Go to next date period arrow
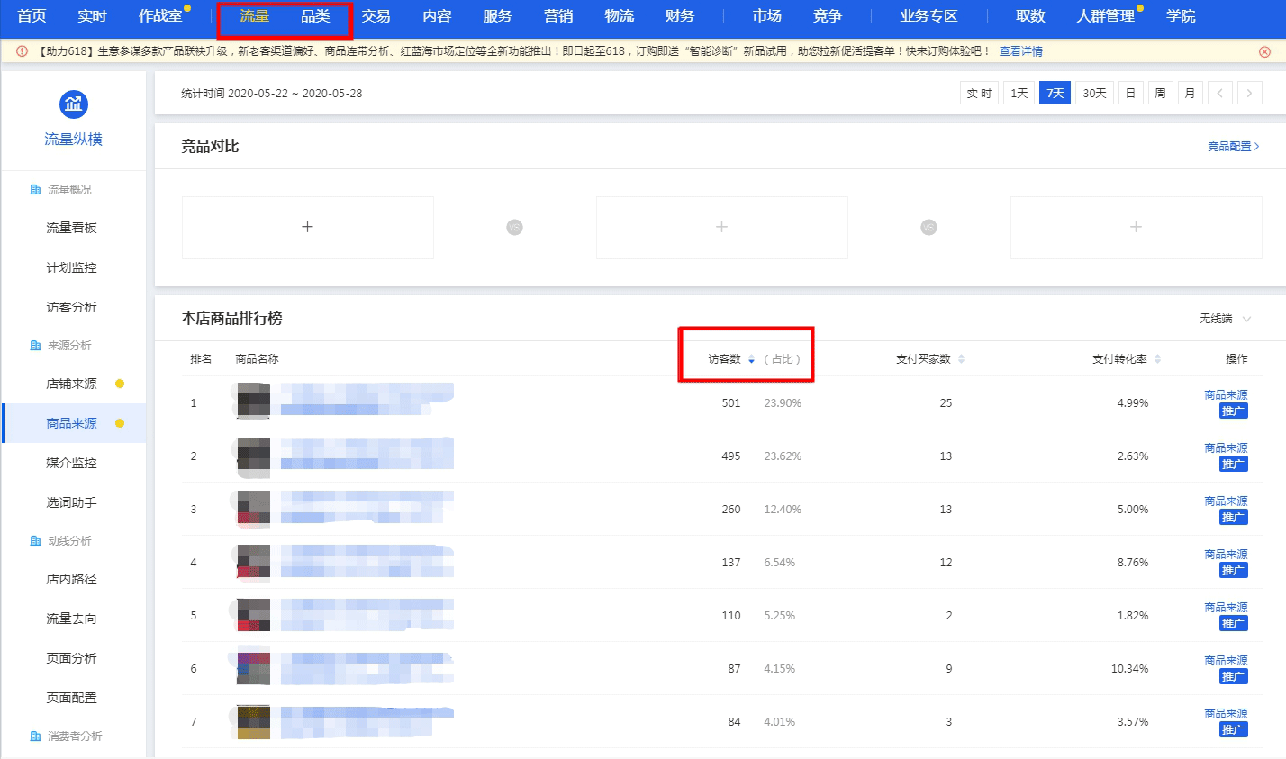Image resolution: width=1286 pixels, height=759 pixels. (x=1249, y=94)
